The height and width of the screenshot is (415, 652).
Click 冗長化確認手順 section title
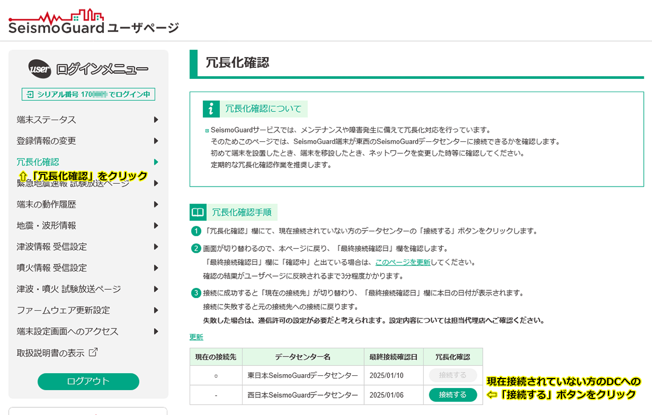pos(241,212)
